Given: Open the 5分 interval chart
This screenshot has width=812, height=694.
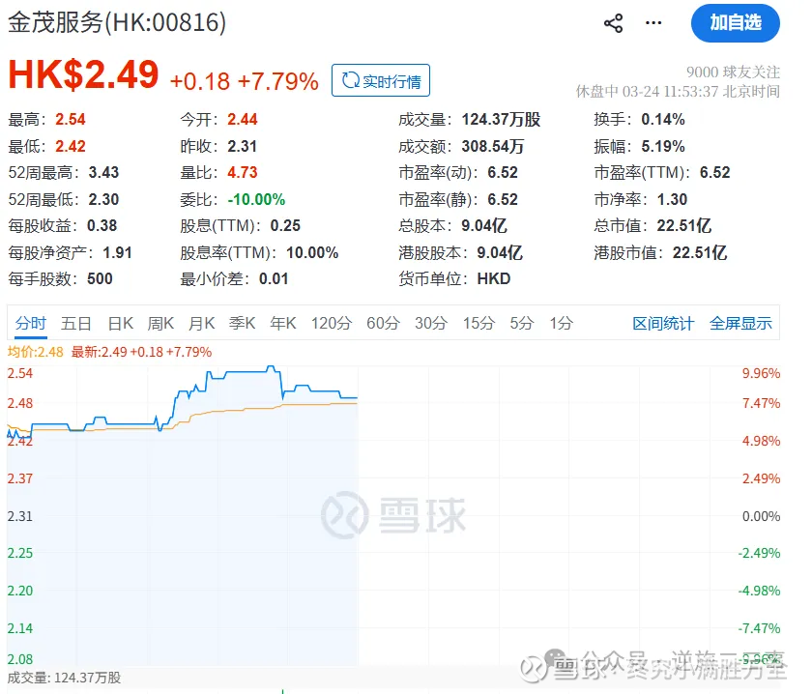Looking at the screenshot, I should [x=522, y=324].
